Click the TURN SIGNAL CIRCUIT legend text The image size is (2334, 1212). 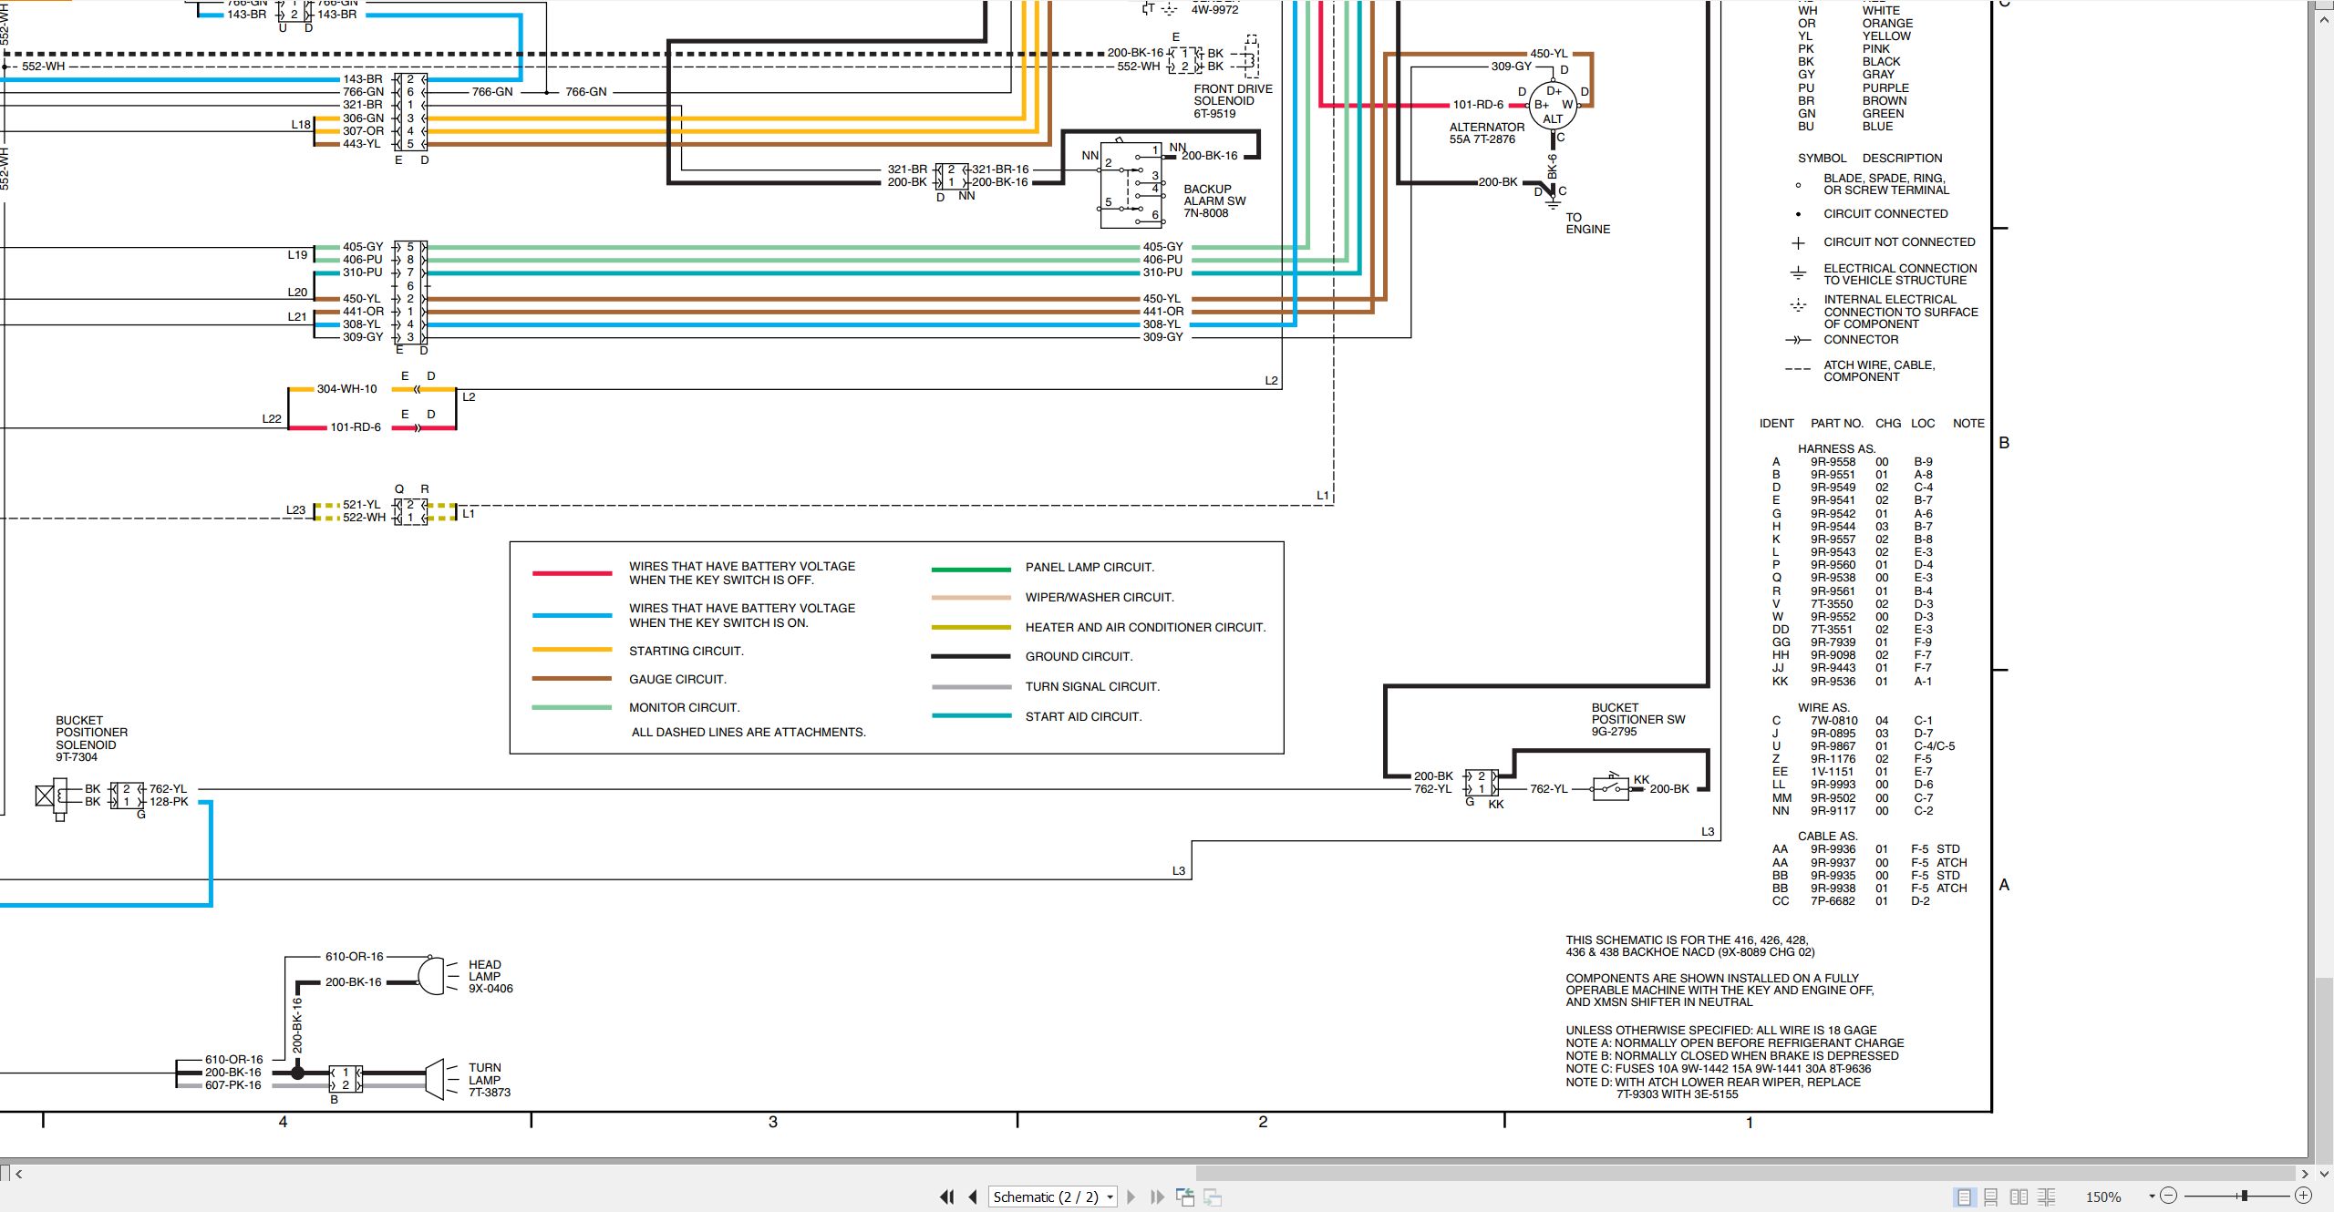pyautogui.click(x=1092, y=686)
